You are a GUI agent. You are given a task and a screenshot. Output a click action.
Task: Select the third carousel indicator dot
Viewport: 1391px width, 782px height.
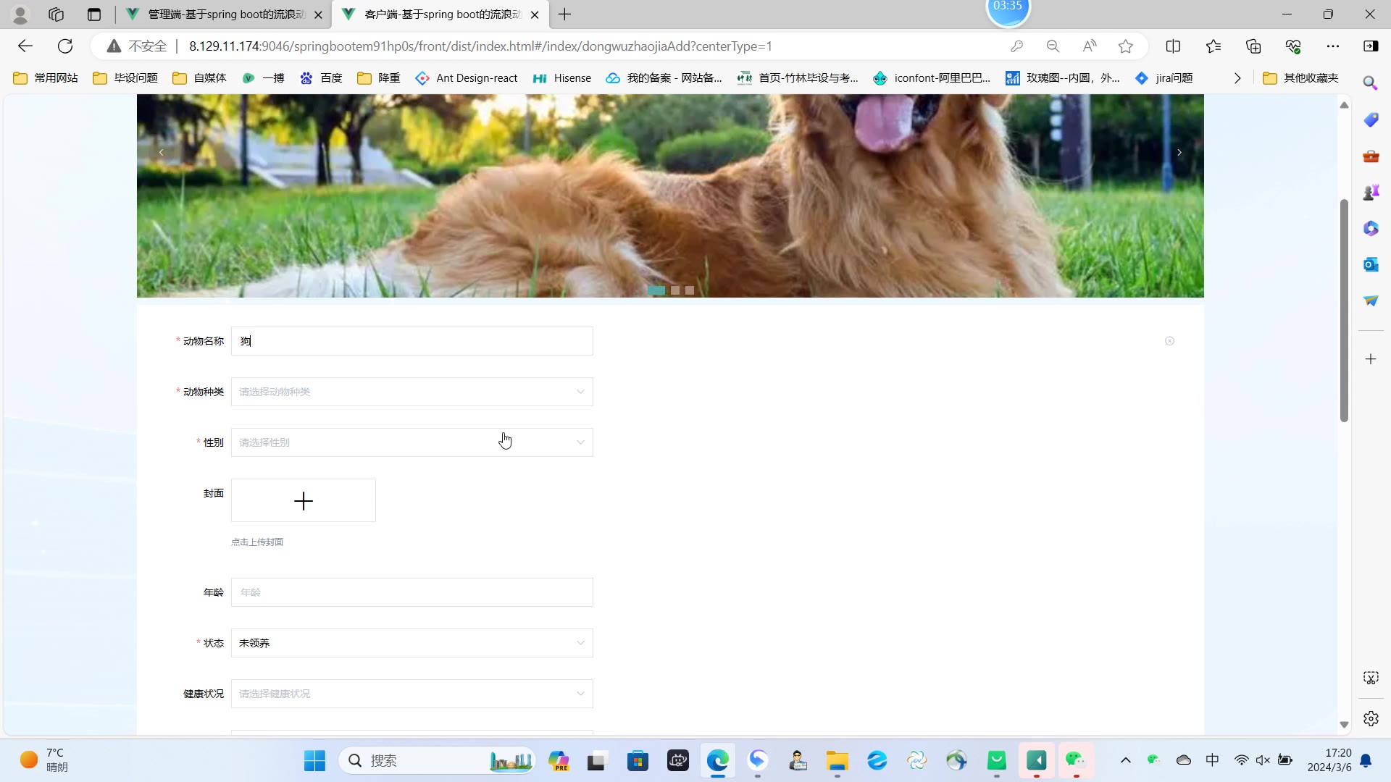click(690, 290)
